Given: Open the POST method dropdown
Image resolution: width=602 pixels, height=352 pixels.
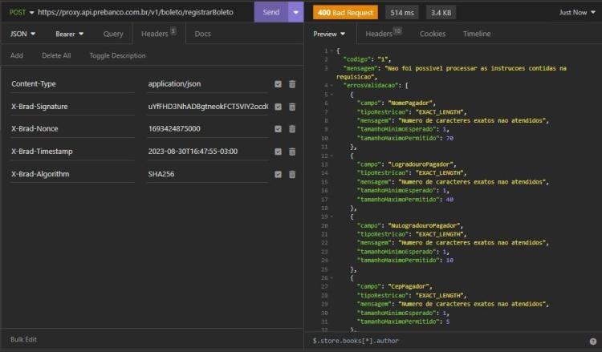Looking at the screenshot, I should click(22, 12).
